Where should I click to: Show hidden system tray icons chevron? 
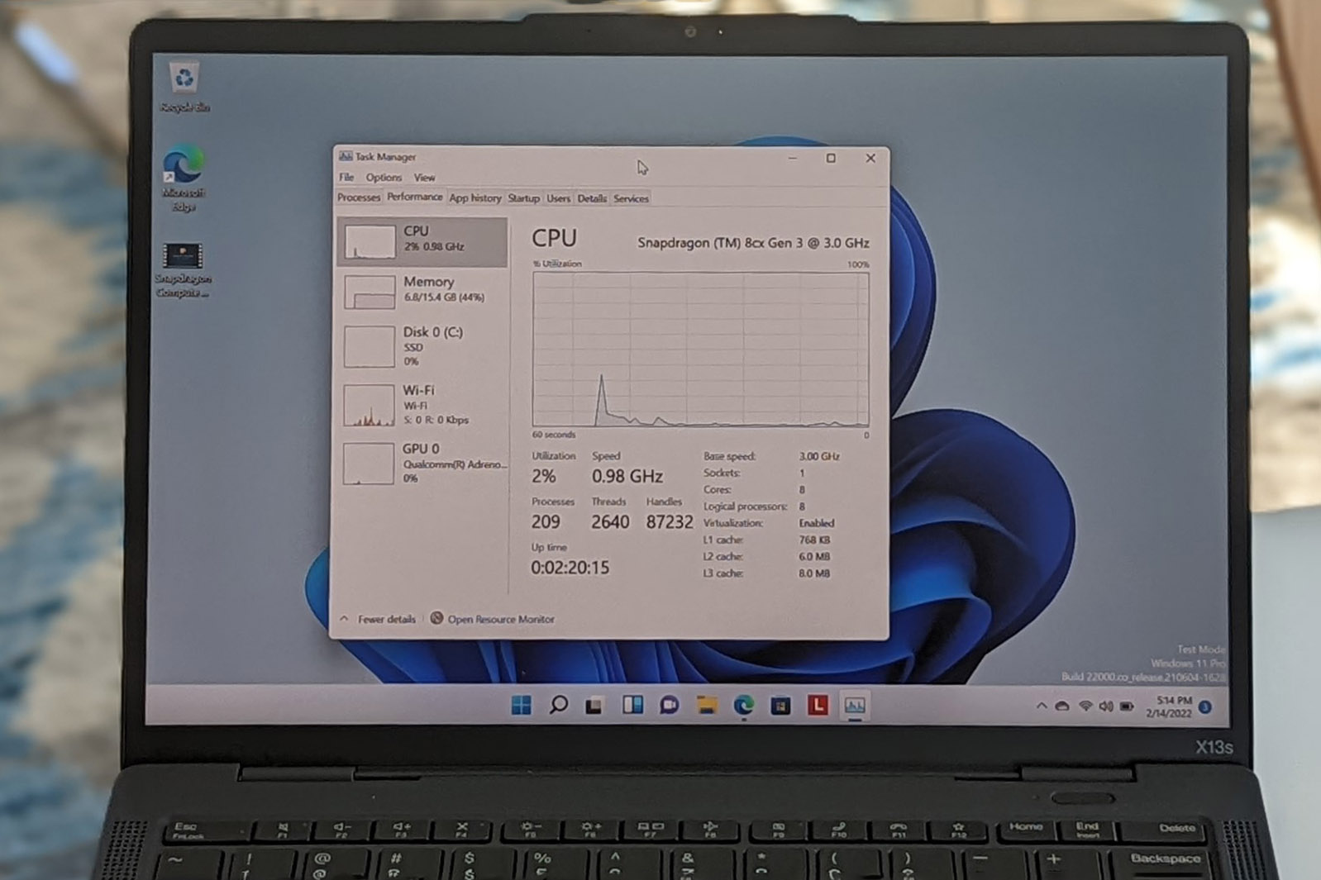pos(1042,706)
